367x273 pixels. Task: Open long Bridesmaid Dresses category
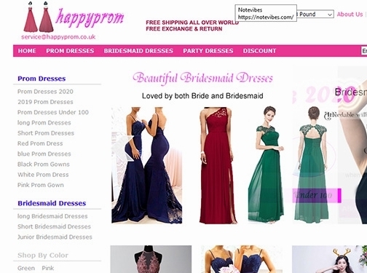52,216
